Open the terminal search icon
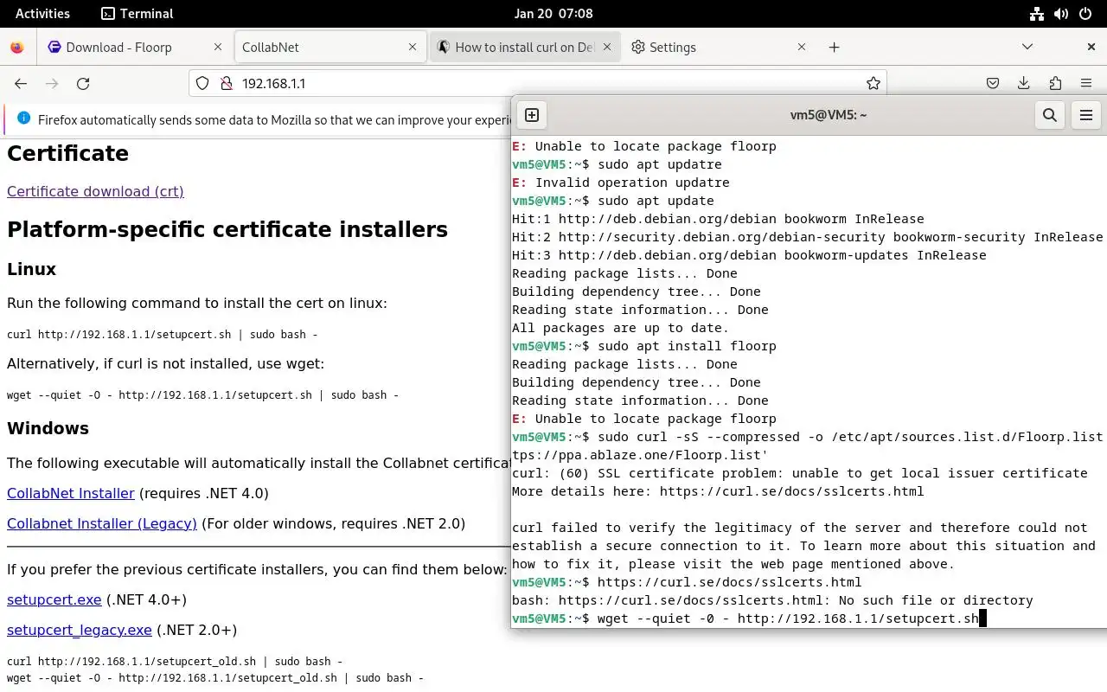The image size is (1107, 692). (x=1050, y=115)
